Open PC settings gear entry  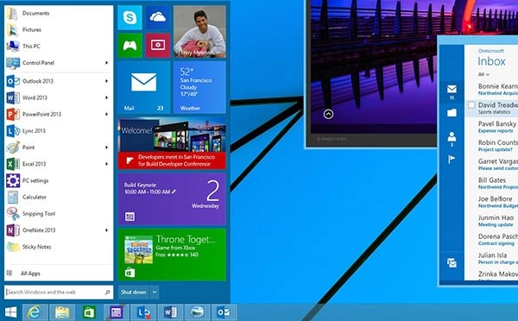(x=60, y=180)
